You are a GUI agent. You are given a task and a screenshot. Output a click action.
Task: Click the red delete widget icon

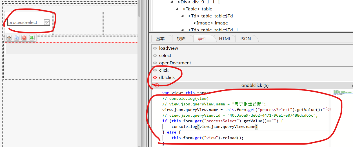coord(24,37)
